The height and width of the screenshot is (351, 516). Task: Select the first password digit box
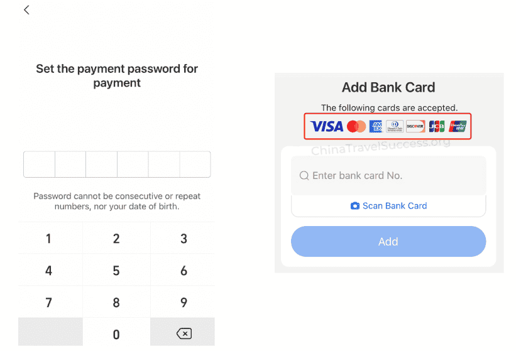pos(40,165)
